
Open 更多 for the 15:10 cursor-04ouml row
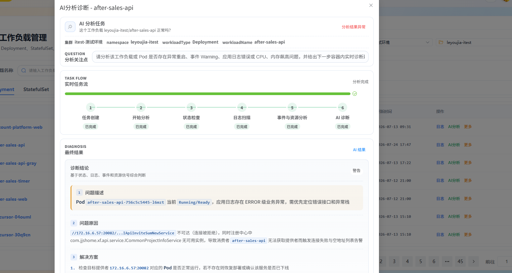468,217
